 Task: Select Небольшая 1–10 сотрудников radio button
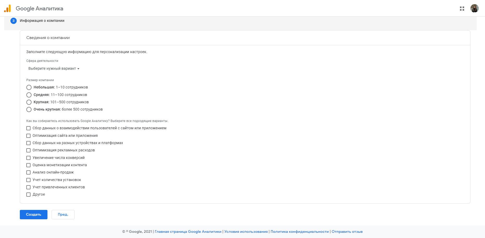(29, 87)
